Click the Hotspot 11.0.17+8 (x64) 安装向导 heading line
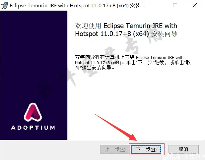The width and height of the screenshot is (205, 160). pos(126,34)
